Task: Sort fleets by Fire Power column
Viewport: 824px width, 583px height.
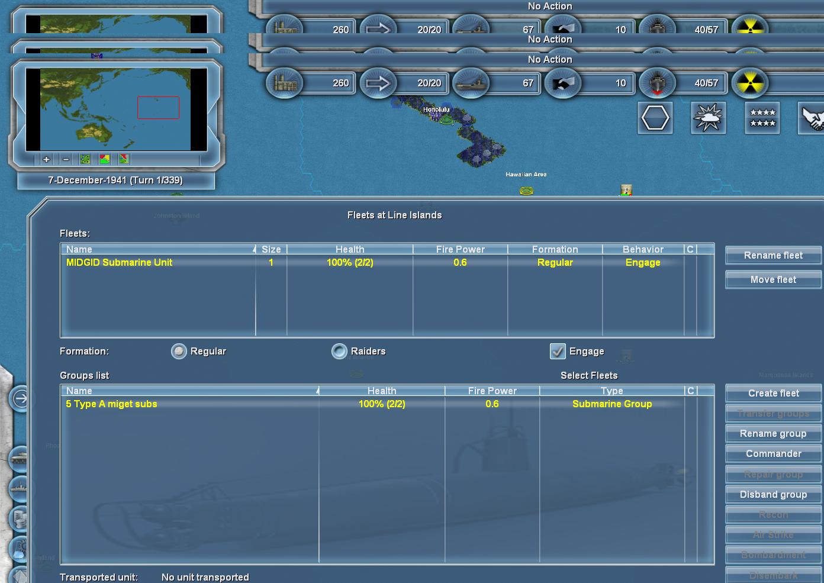Action: point(460,249)
